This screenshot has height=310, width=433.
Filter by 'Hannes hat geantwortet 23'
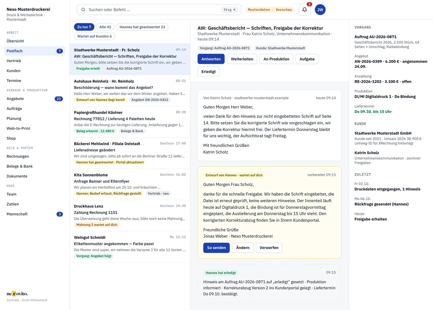(142, 27)
